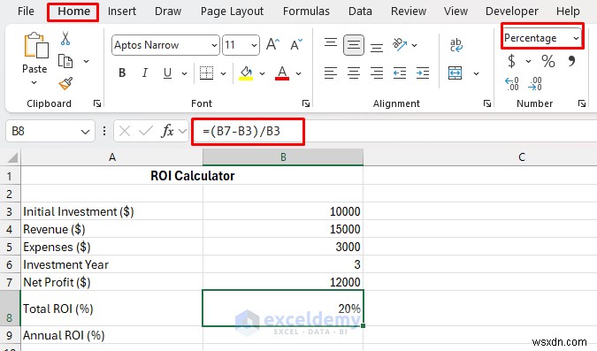Expand the formula bar function dropdown

click(183, 132)
